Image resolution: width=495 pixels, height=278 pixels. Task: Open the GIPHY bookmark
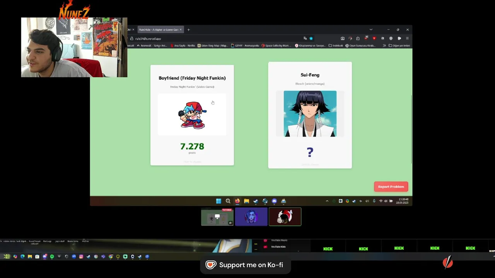click(x=245, y=46)
